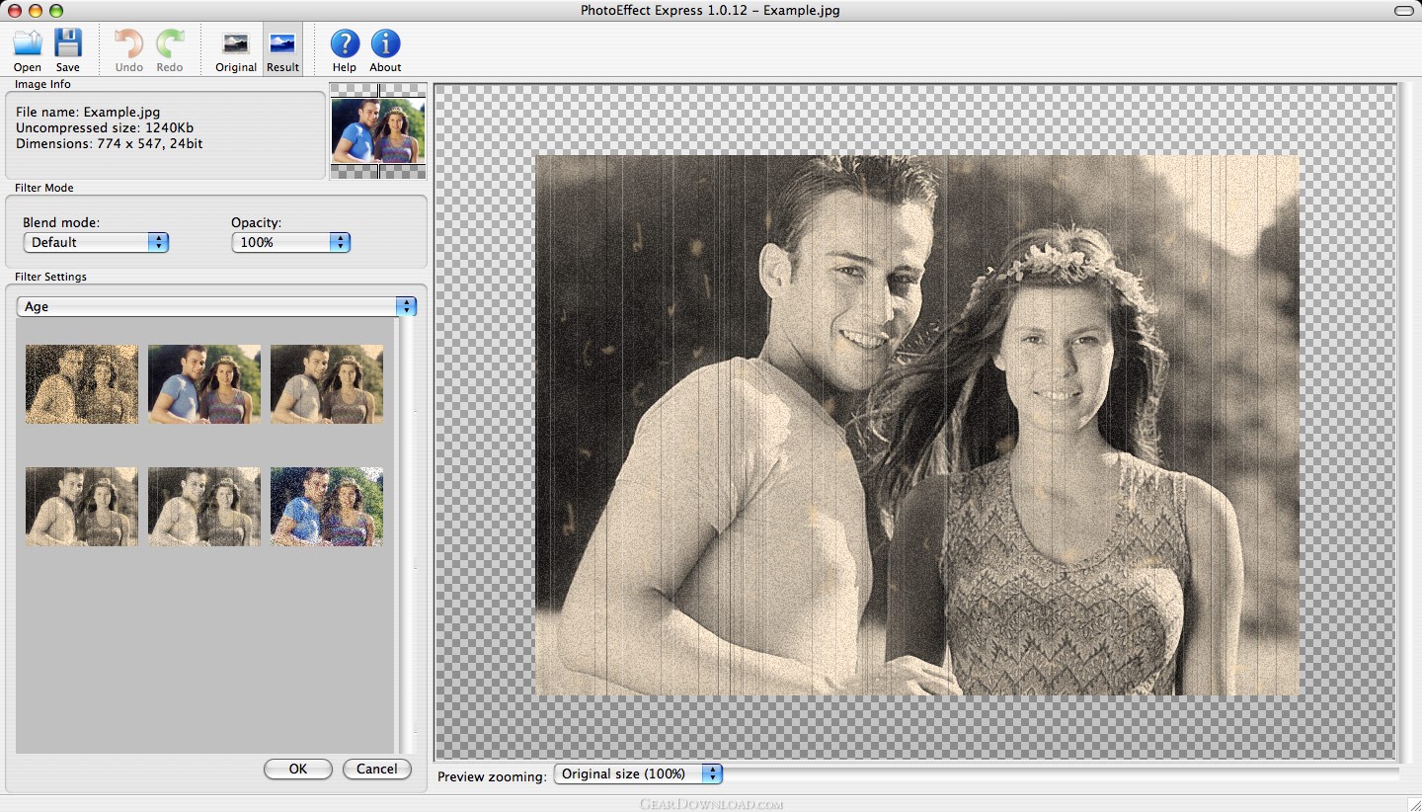Click the navigator preview thumbnail of Example.jpg
Screen dimensions: 1422x812
click(378, 130)
